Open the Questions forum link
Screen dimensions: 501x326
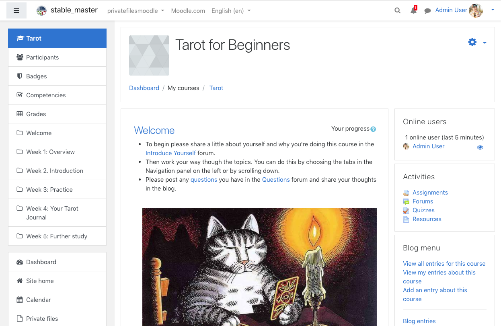click(276, 180)
